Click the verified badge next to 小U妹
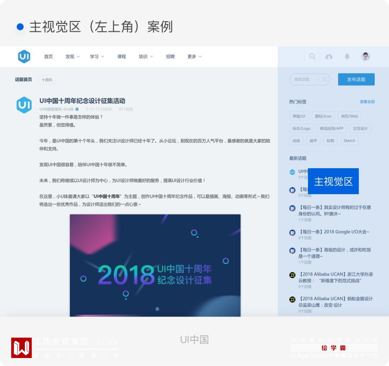Viewport: 389px width, 366px height. click(77, 109)
